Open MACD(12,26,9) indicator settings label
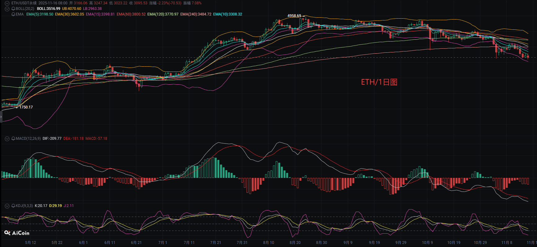 [28, 139]
